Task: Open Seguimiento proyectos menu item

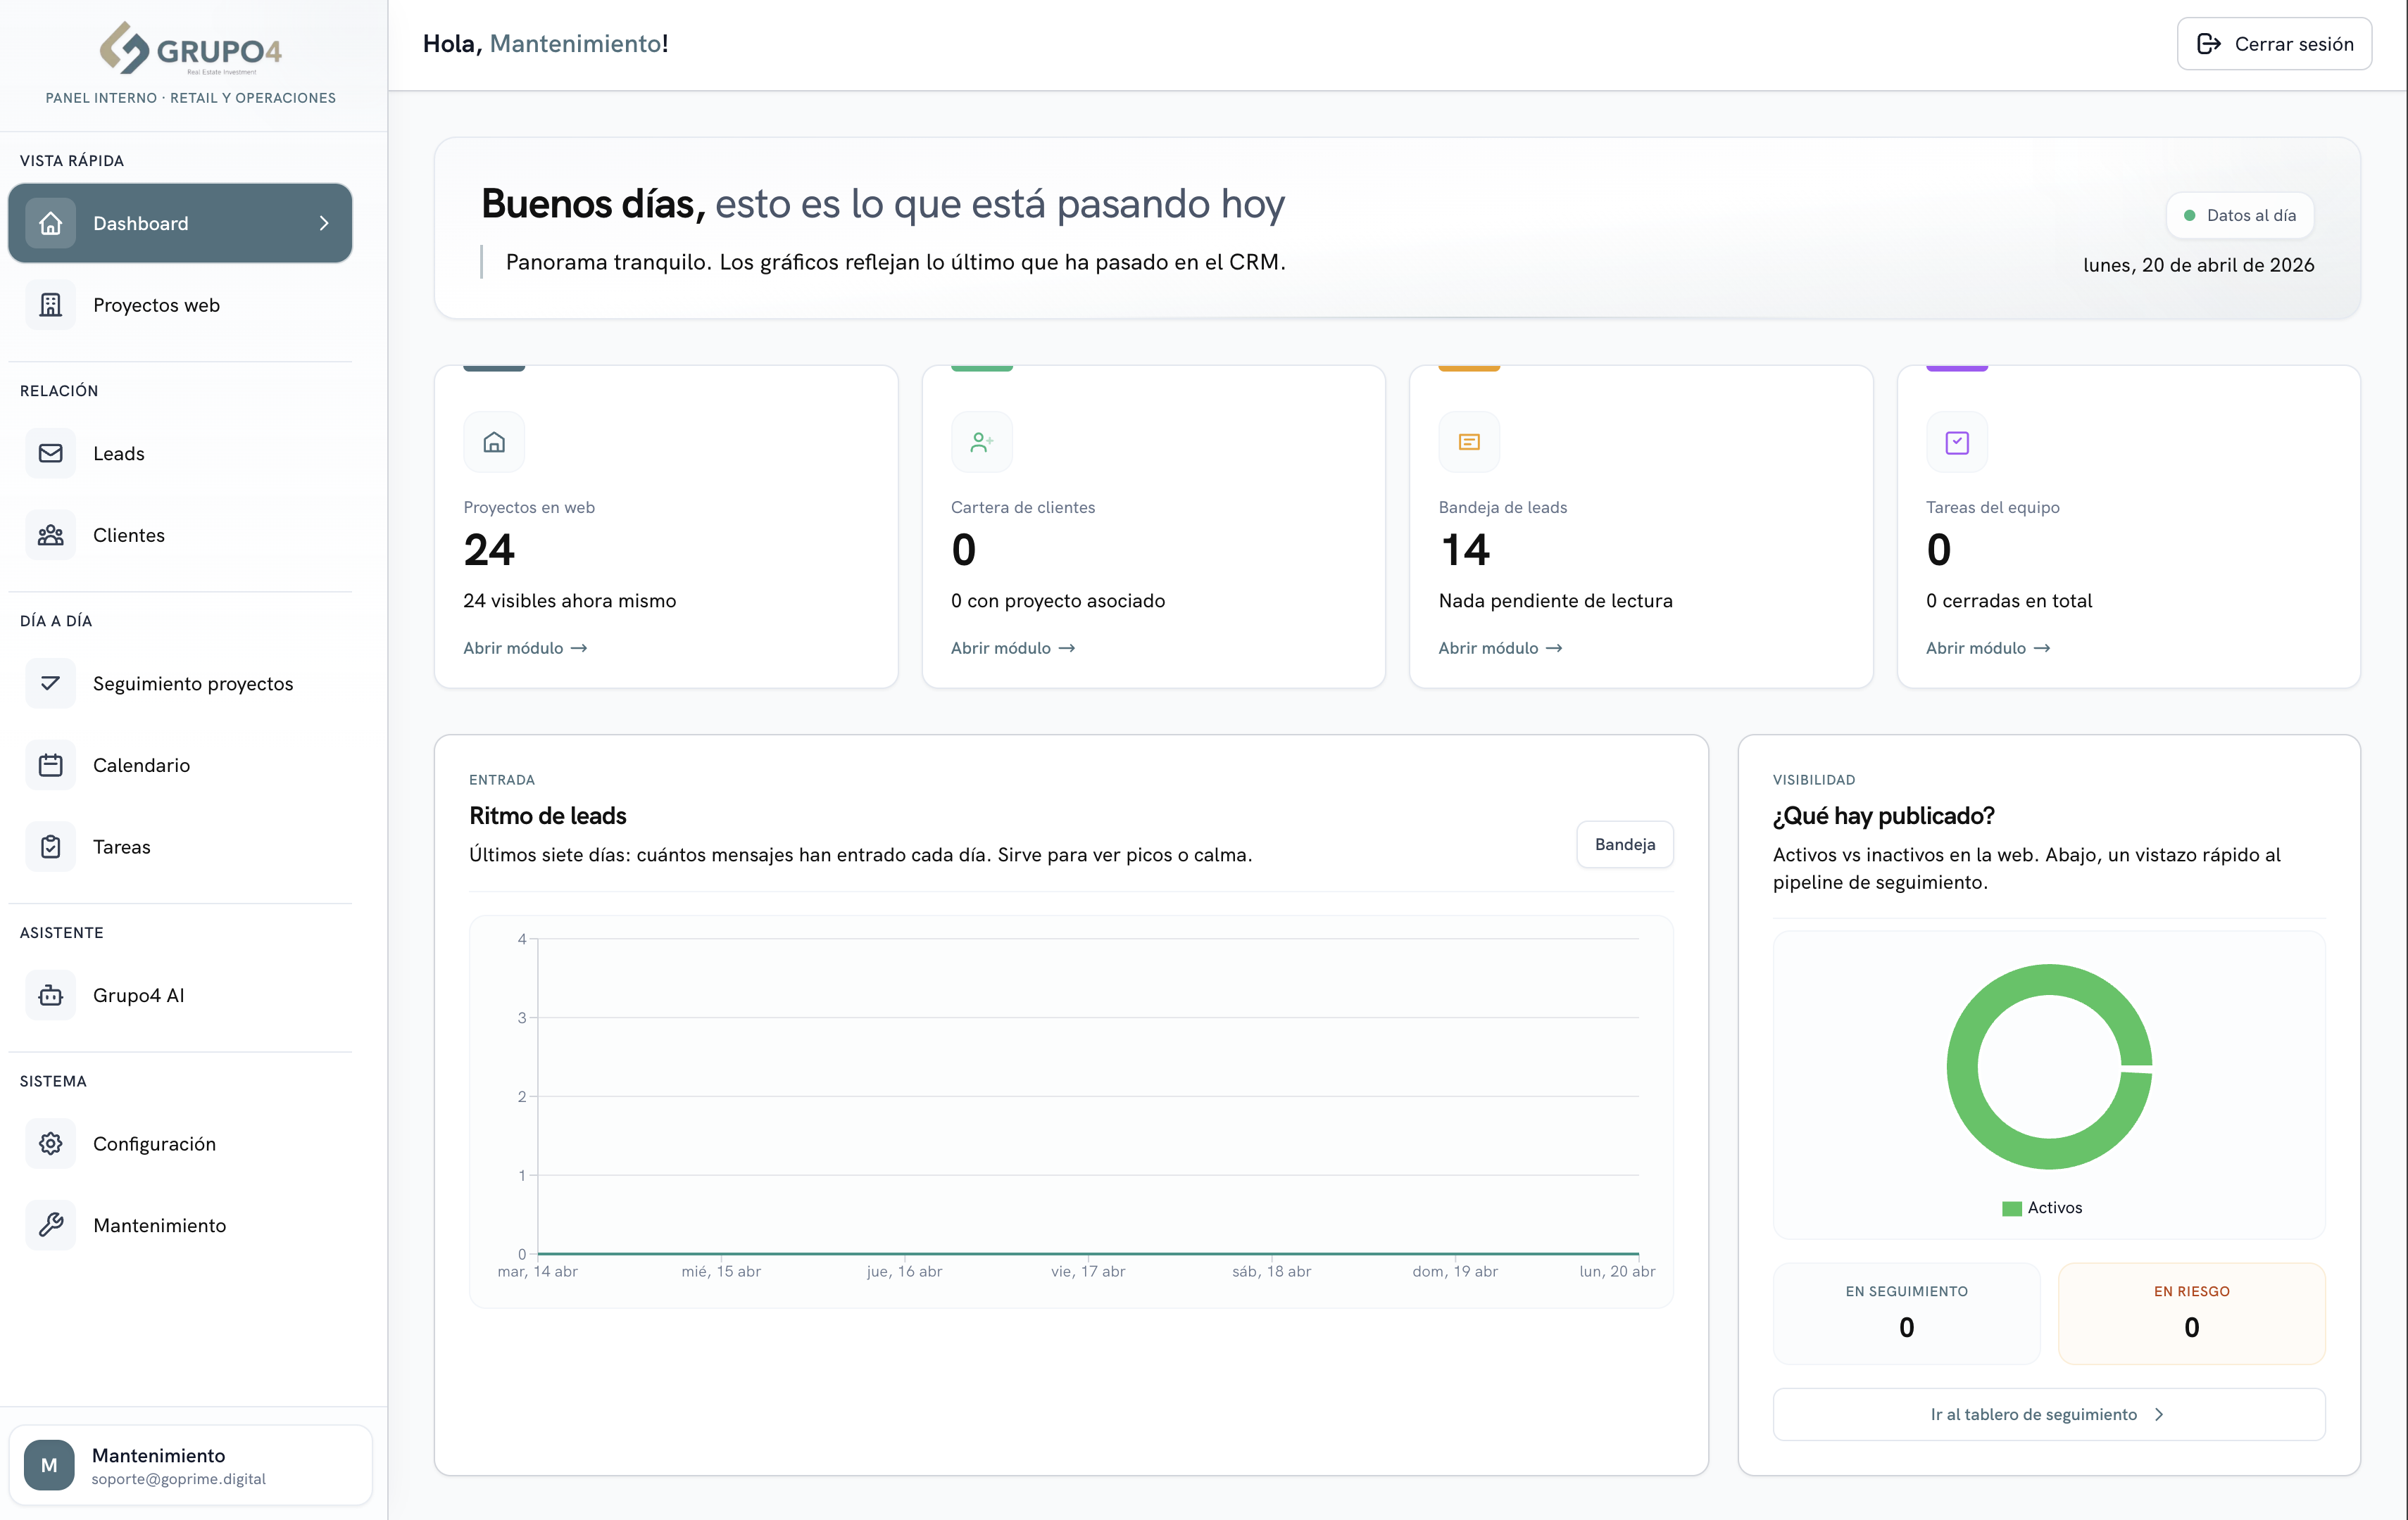Action: coord(180,683)
